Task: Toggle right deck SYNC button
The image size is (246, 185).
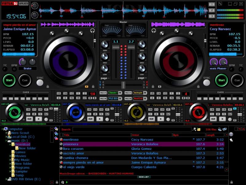Action: pyautogui.click(x=206, y=83)
